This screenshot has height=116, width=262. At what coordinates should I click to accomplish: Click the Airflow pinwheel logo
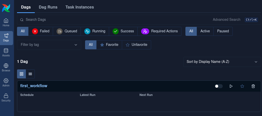pyautogui.click(x=6, y=8)
